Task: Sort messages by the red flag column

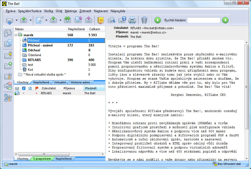Action: click(x=37, y=88)
